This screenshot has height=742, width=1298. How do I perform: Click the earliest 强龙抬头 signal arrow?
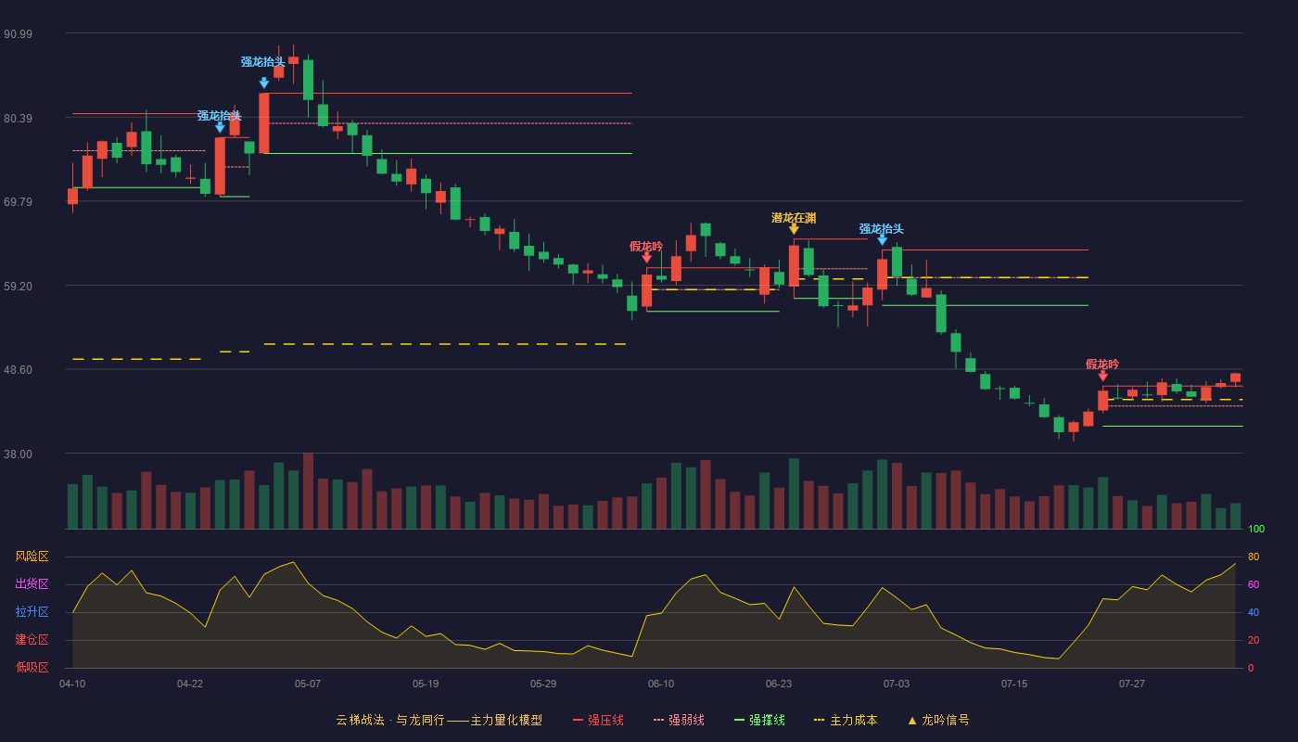(x=220, y=127)
